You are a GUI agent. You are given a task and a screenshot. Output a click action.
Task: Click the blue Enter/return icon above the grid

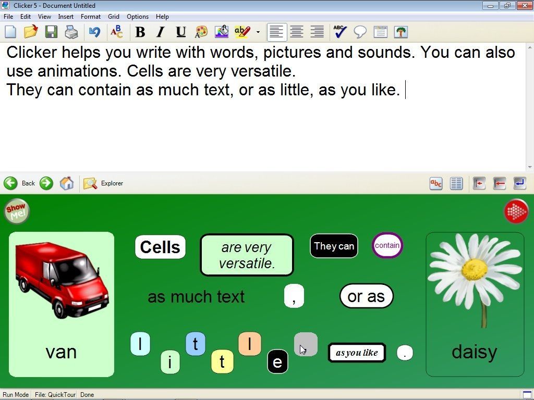click(519, 183)
